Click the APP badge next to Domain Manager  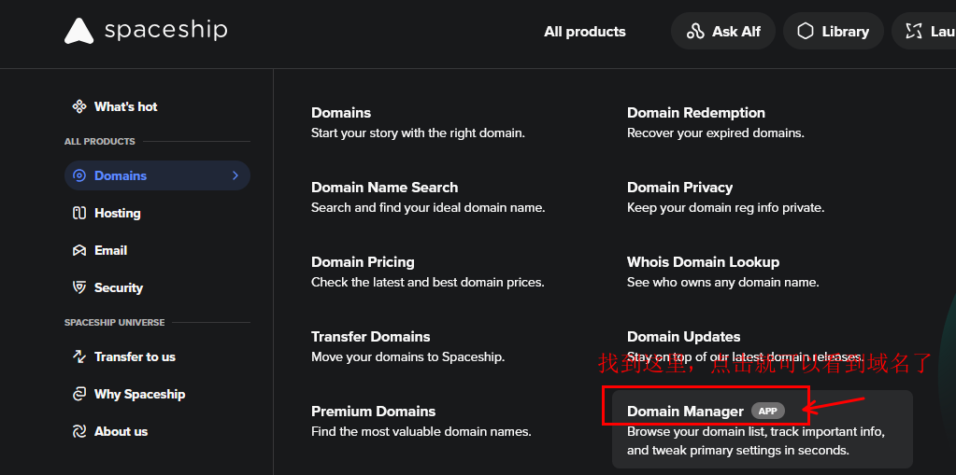click(x=767, y=411)
